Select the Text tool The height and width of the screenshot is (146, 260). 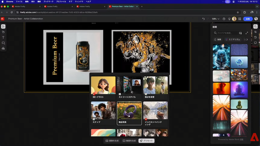tap(3, 37)
